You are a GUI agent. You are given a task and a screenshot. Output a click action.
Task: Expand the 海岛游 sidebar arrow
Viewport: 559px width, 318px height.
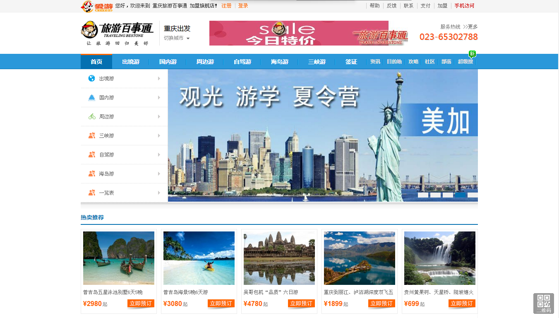(159, 173)
